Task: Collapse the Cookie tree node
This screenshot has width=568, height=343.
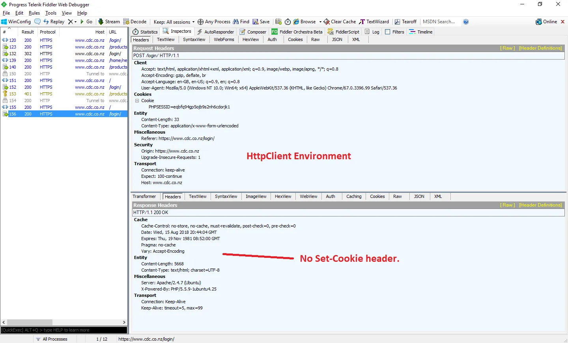Action: pyautogui.click(x=137, y=101)
